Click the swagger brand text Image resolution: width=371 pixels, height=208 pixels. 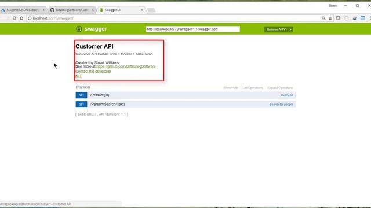(96, 29)
